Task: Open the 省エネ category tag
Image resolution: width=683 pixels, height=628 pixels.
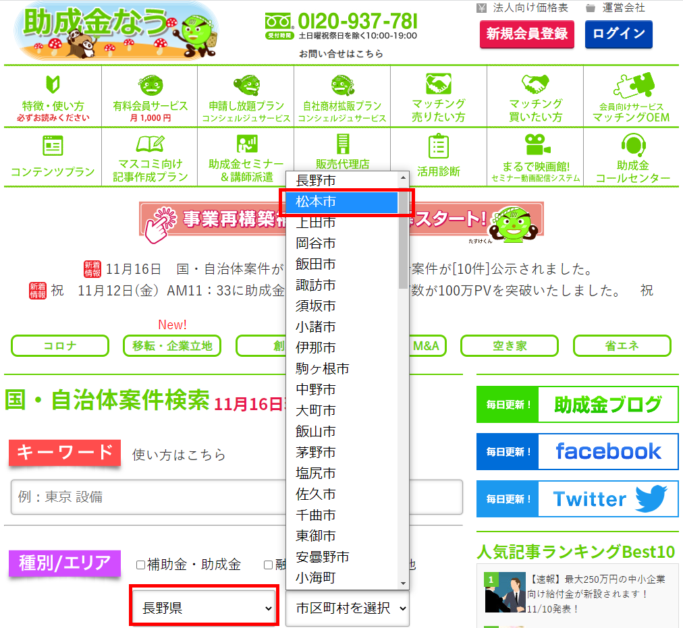Action: tap(622, 346)
